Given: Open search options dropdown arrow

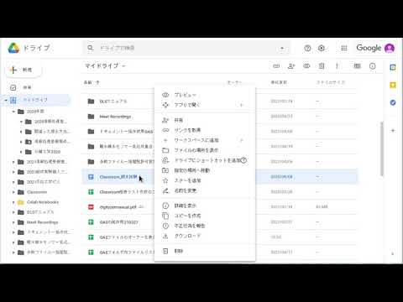Looking at the screenshot, I should (282, 48).
